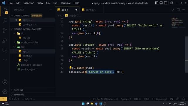
Task: Click the JavaScript language mode selector
Action: point(161,99)
